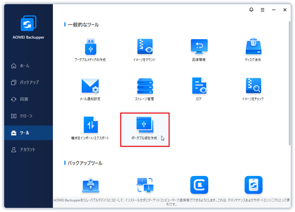Click the バックアップツール heading

85,163
